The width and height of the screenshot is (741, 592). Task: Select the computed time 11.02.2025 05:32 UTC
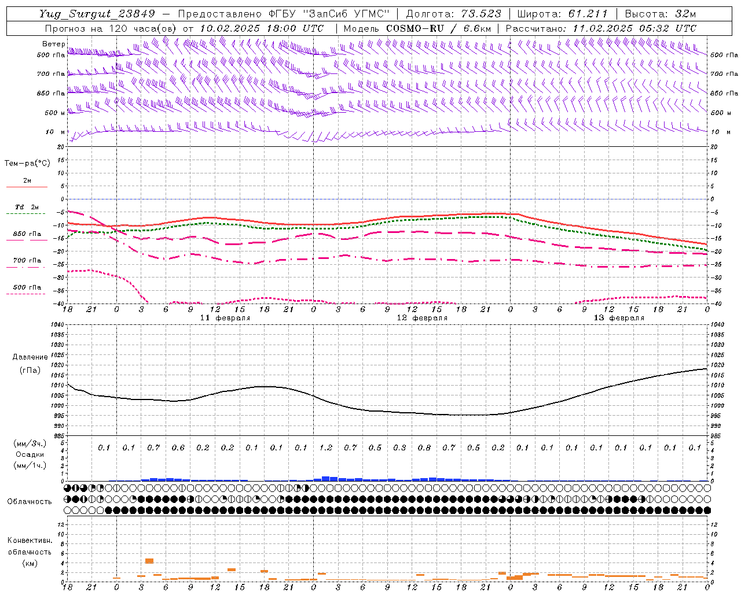634,28
